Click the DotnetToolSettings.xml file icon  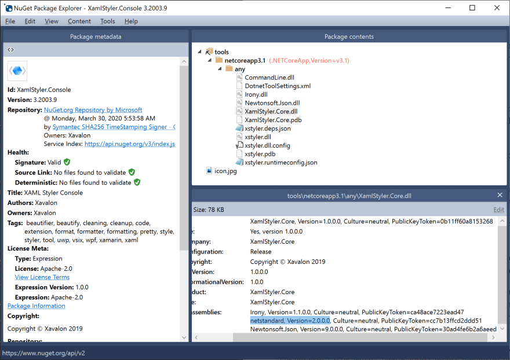(x=239, y=86)
